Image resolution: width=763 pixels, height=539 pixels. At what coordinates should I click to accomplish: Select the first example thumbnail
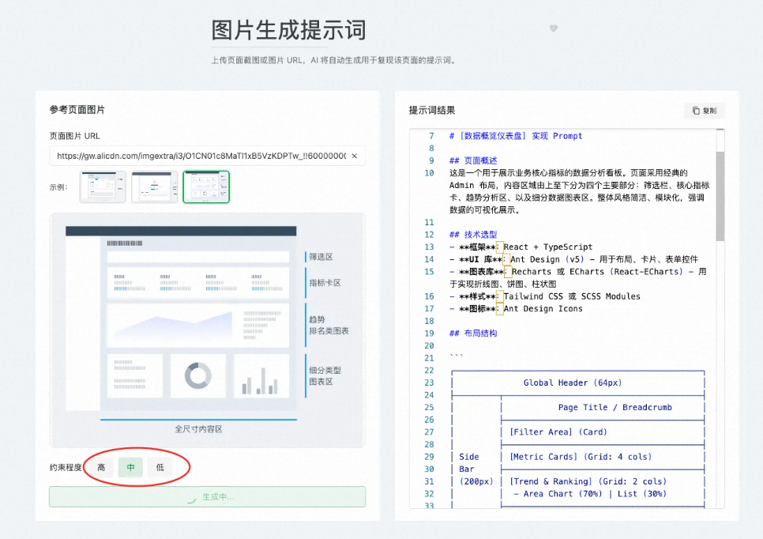(103, 187)
